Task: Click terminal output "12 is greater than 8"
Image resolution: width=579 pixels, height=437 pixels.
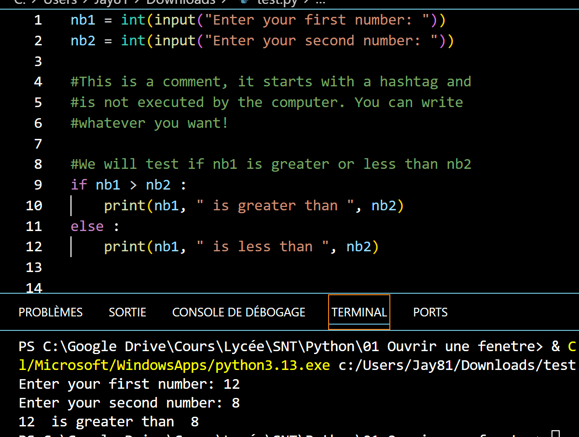Action: pyautogui.click(x=109, y=422)
